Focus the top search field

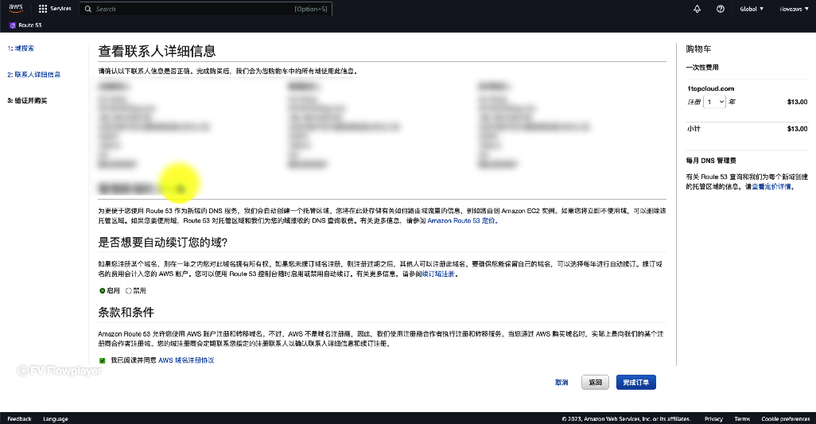[x=205, y=9]
